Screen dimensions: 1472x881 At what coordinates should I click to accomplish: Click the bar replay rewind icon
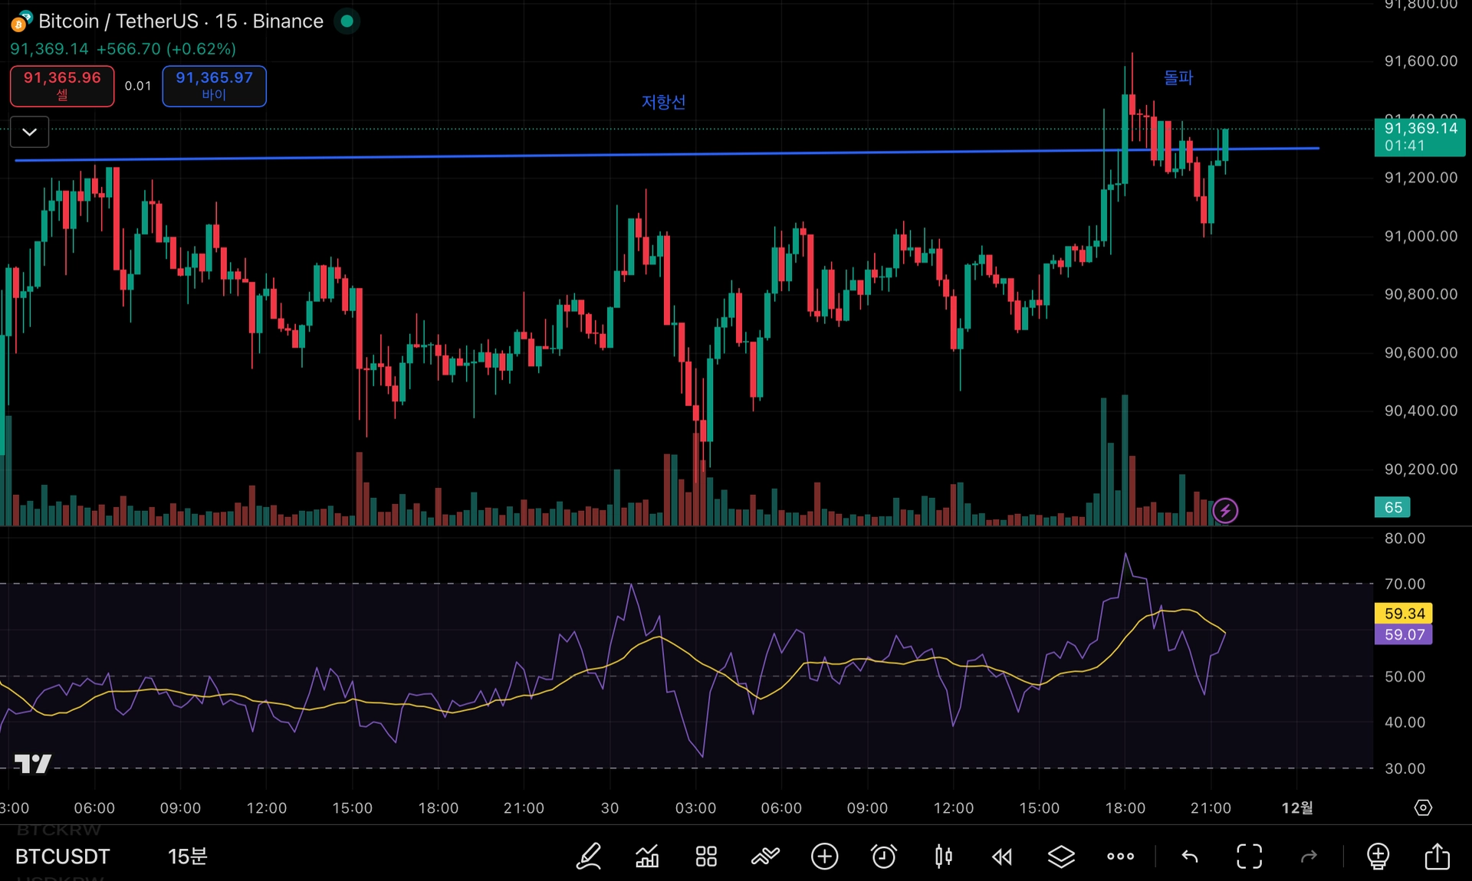click(1002, 856)
